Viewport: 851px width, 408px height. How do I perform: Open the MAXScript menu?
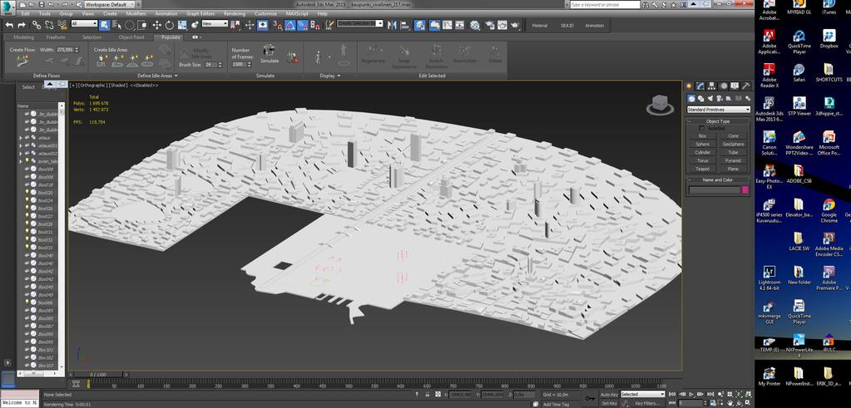click(x=298, y=13)
